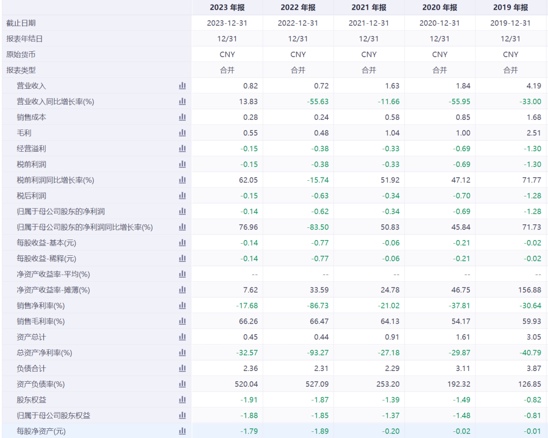The image size is (548, 438).
Task: Click the 归属于母公司股东的净利润 row label
Action: [x=60, y=211]
